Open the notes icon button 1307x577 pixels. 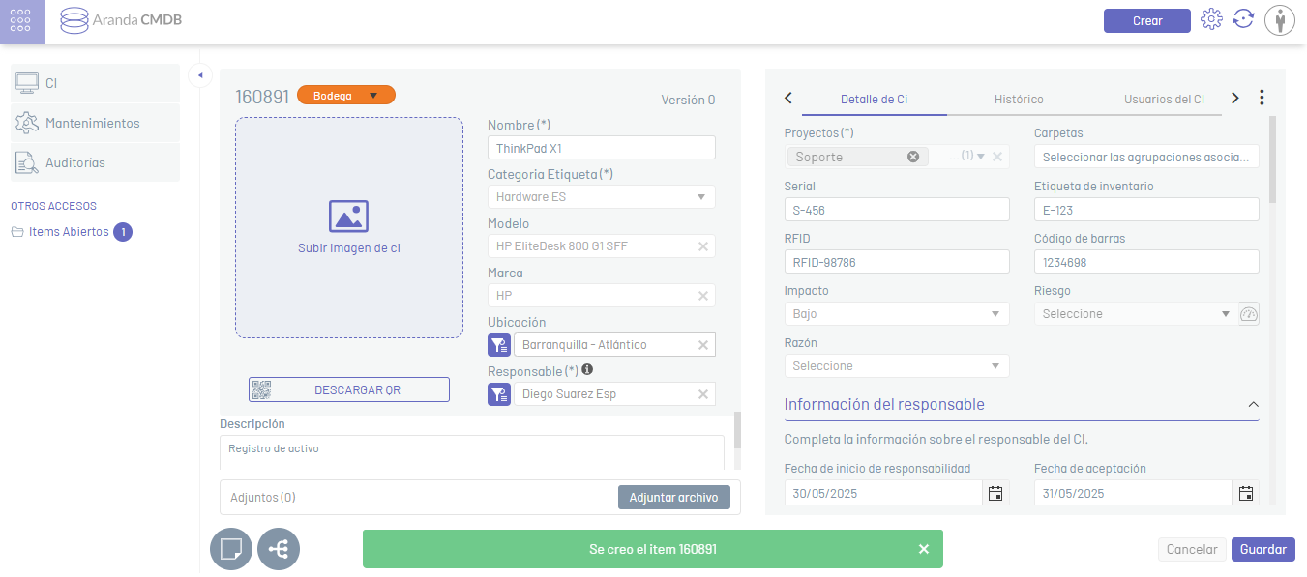click(231, 549)
